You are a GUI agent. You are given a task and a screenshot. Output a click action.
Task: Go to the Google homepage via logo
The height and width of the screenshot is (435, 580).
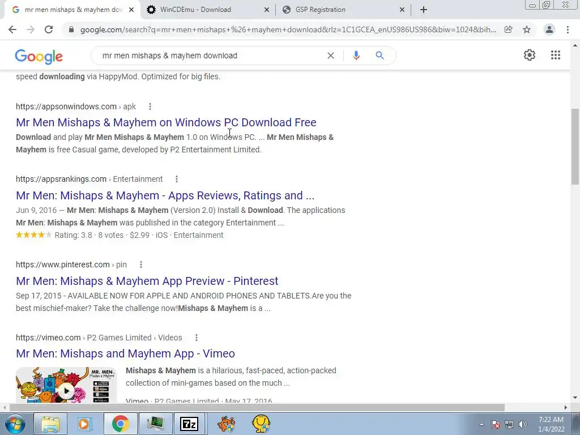[x=39, y=56]
